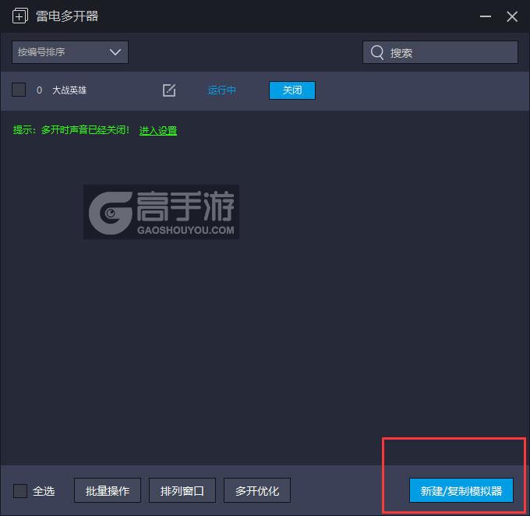Screen dimensions: 530x516
Task: Click the 排列窗口 button
Action: coord(182,490)
